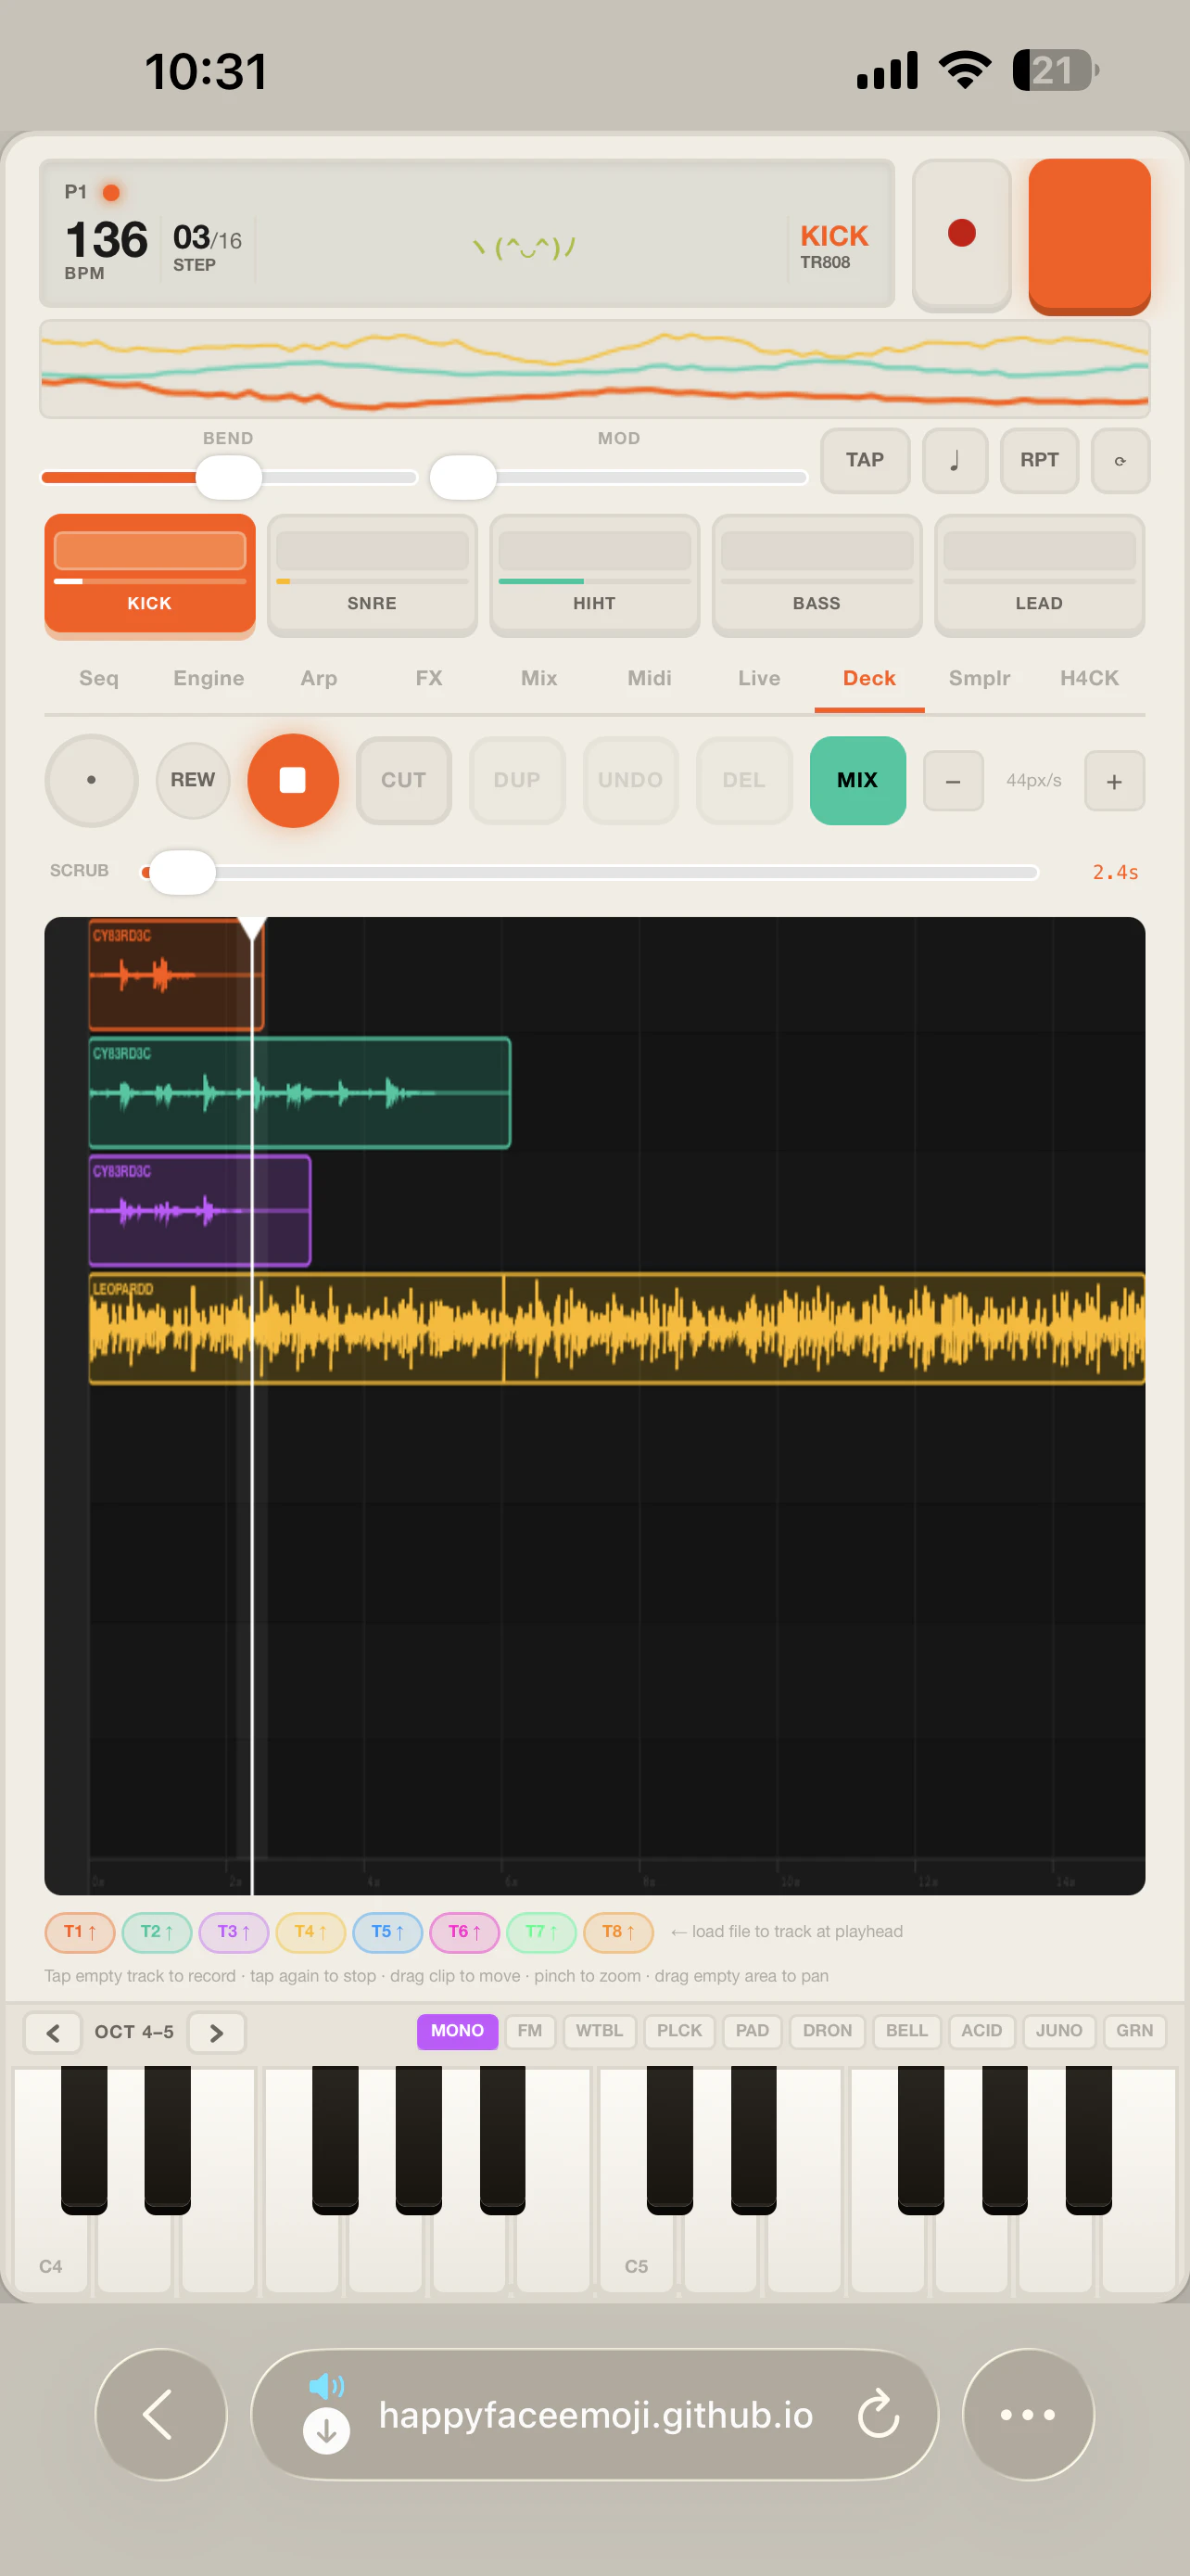Load file to track T8
The height and width of the screenshot is (2576, 1190).
coord(618,1932)
